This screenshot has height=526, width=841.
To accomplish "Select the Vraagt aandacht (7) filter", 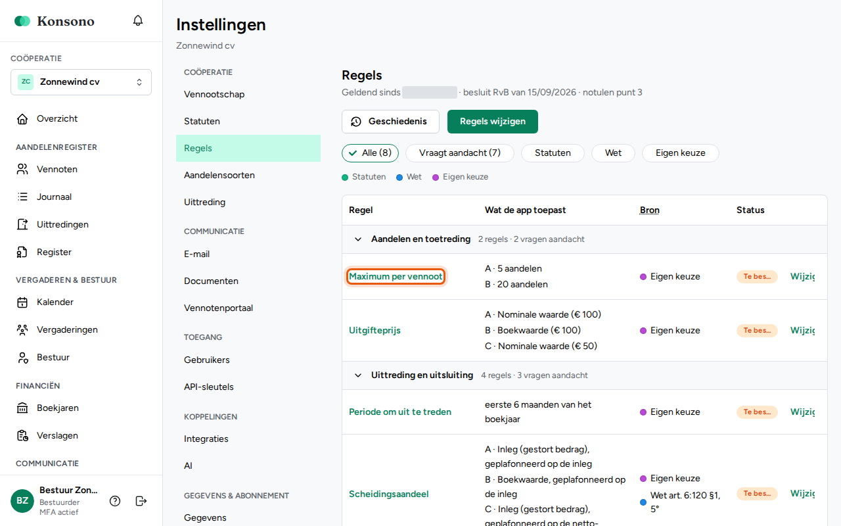I will click(x=460, y=153).
